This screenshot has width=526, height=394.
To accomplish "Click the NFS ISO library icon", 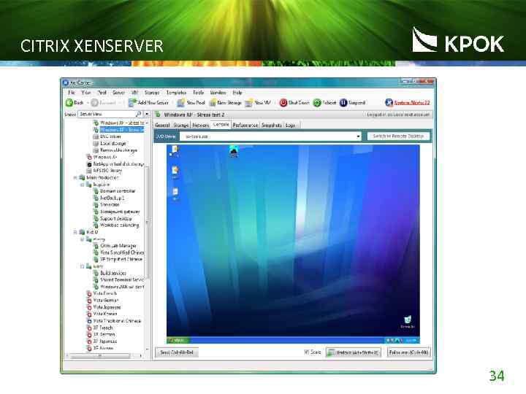I will [89, 171].
